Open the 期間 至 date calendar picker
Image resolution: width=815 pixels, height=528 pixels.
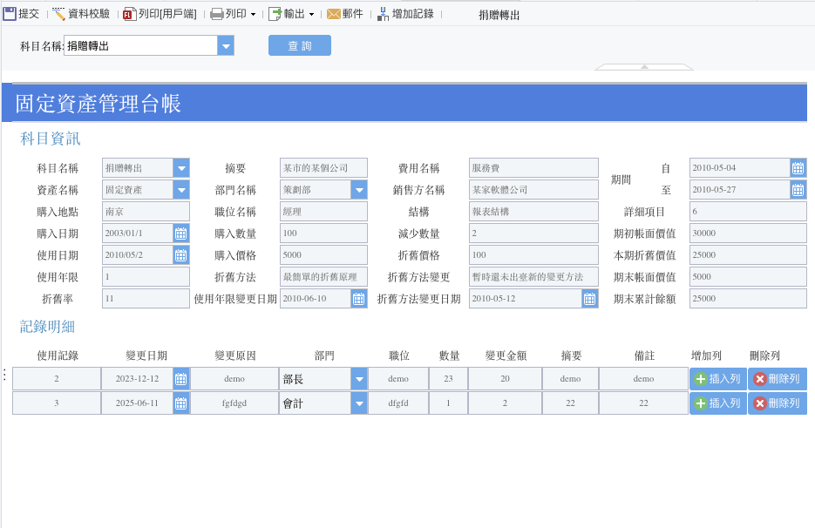pos(798,190)
